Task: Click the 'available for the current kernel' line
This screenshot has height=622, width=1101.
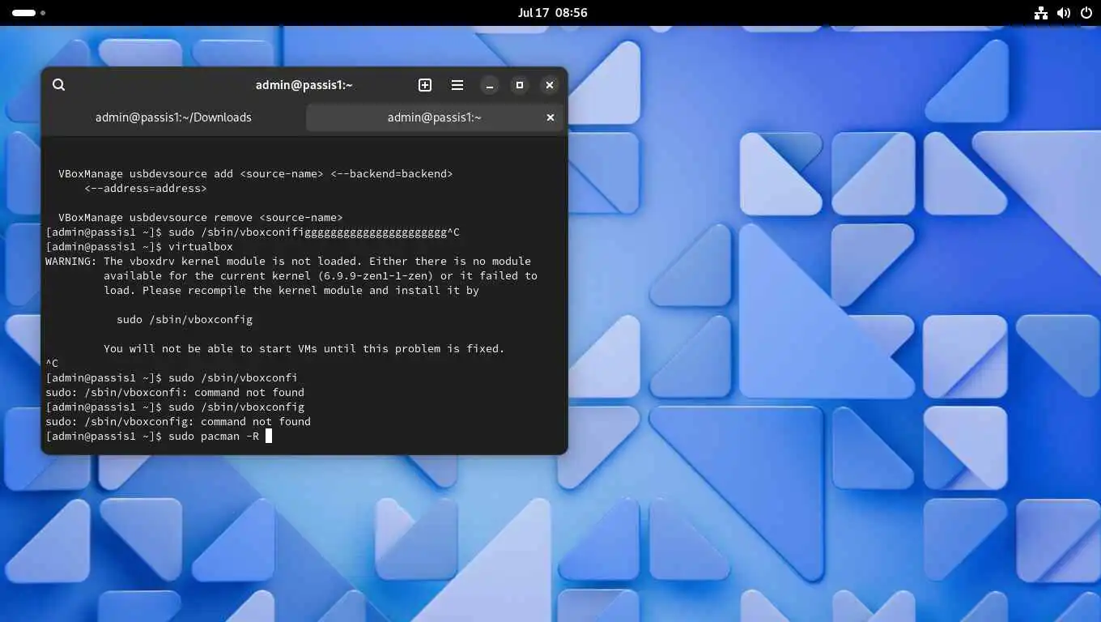Action: [321, 276]
